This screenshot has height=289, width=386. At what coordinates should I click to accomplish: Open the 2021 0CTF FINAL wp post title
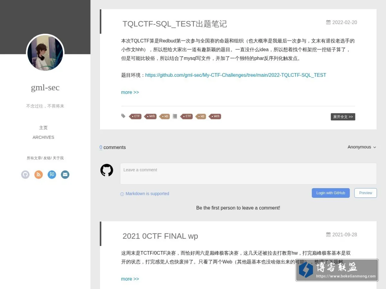coord(160,236)
